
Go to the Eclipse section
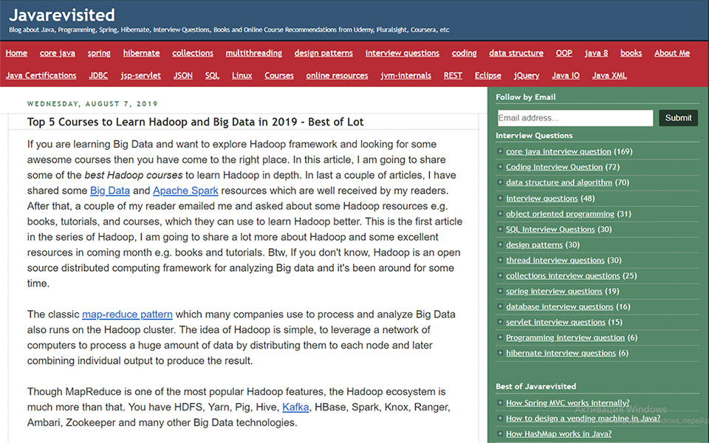tap(488, 75)
